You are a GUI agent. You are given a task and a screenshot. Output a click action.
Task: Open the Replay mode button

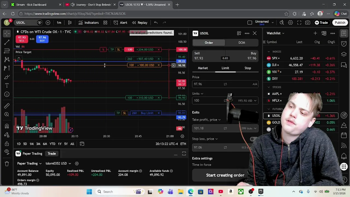[x=140, y=23]
